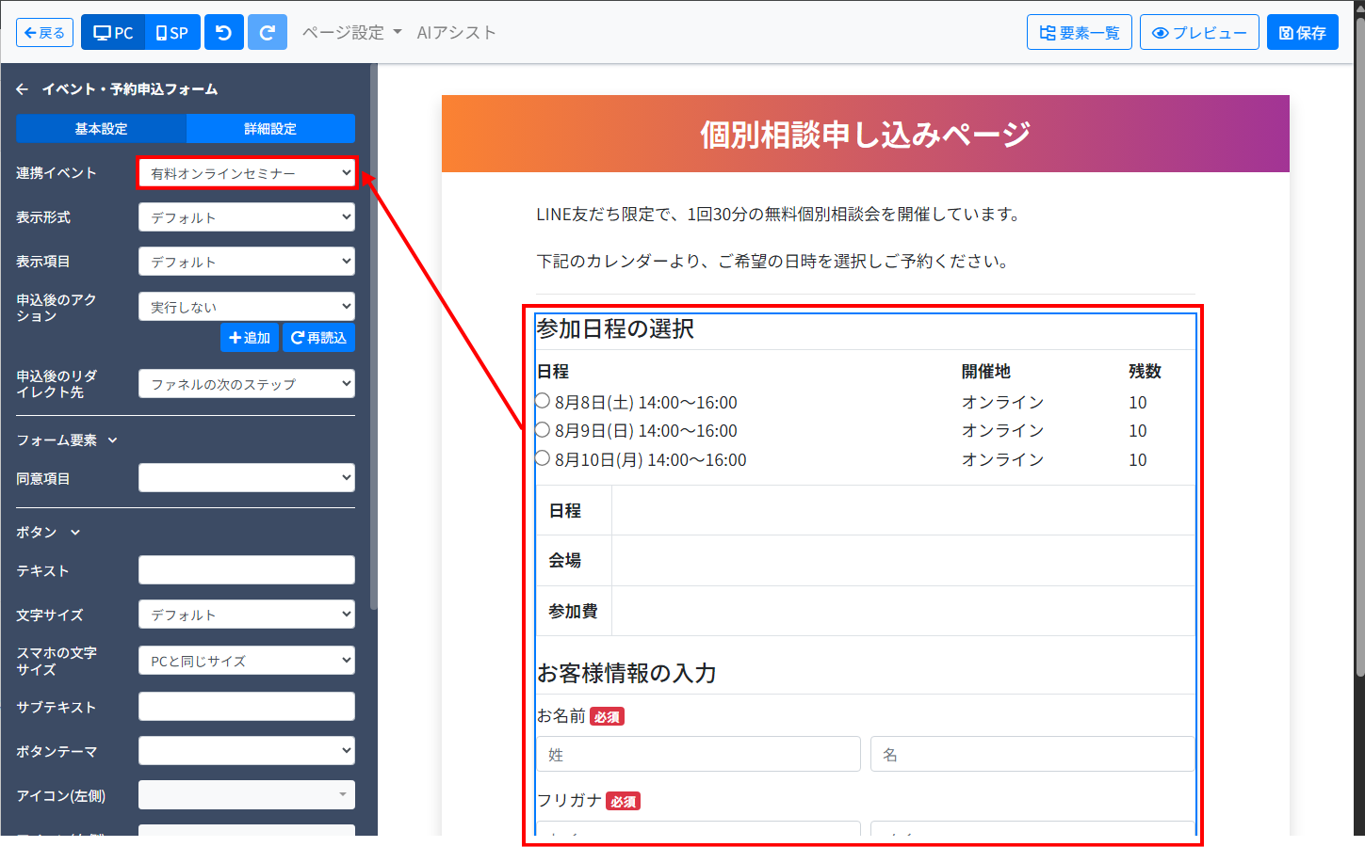Image resolution: width=1365 pixels, height=847 pixels.
Task: Open the アイコン(左側) selector
Action: click(x=247, y=795)
